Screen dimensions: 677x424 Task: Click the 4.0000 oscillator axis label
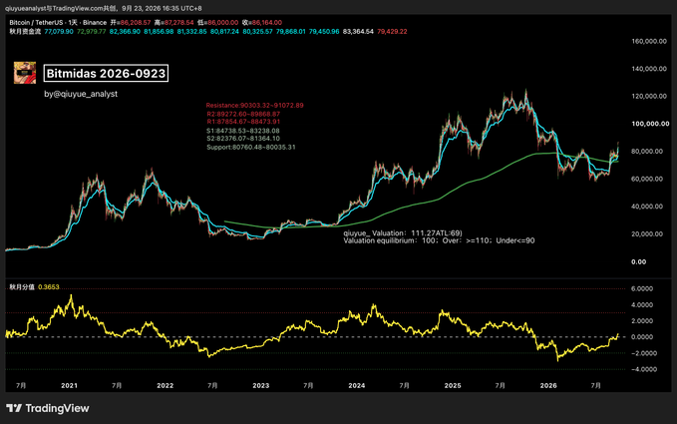(642, 305)
